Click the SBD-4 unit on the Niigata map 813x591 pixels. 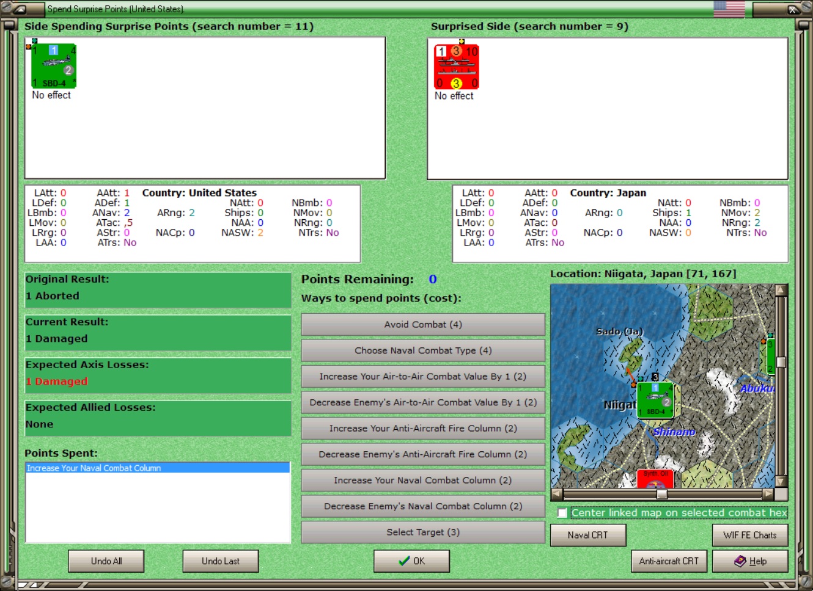(x=655, y=400)
